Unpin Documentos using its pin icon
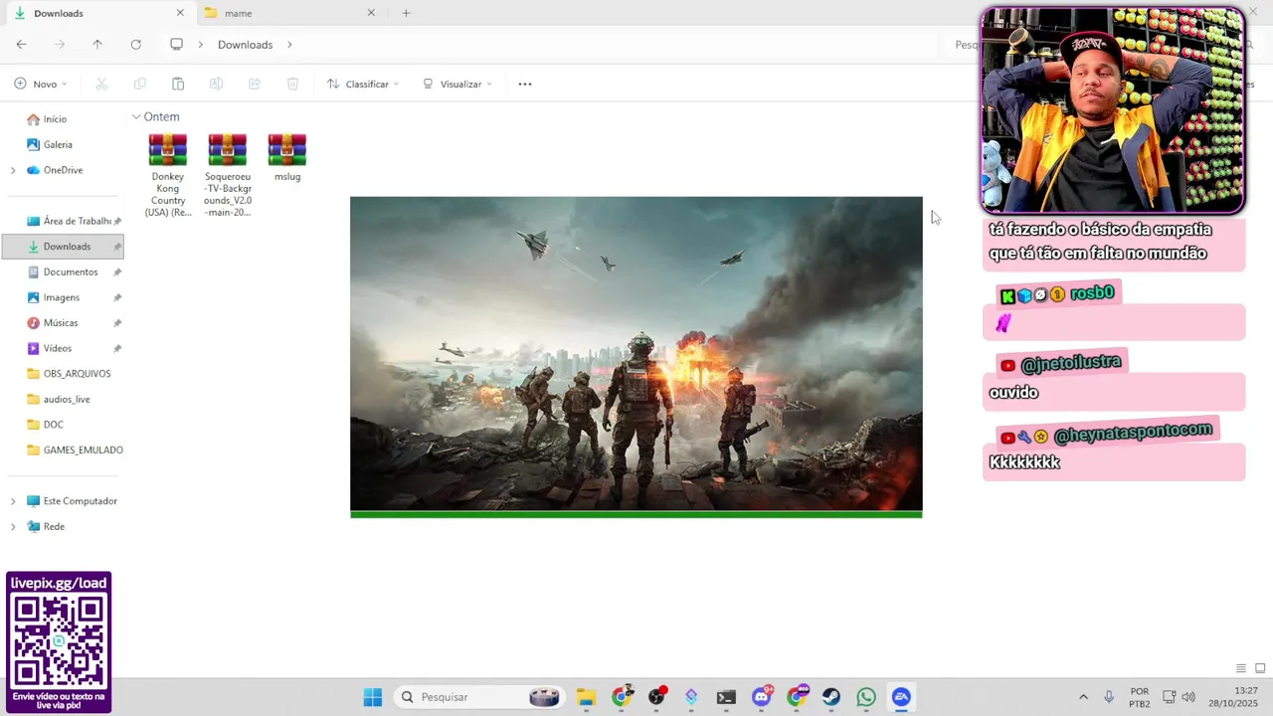 [116, 272]
